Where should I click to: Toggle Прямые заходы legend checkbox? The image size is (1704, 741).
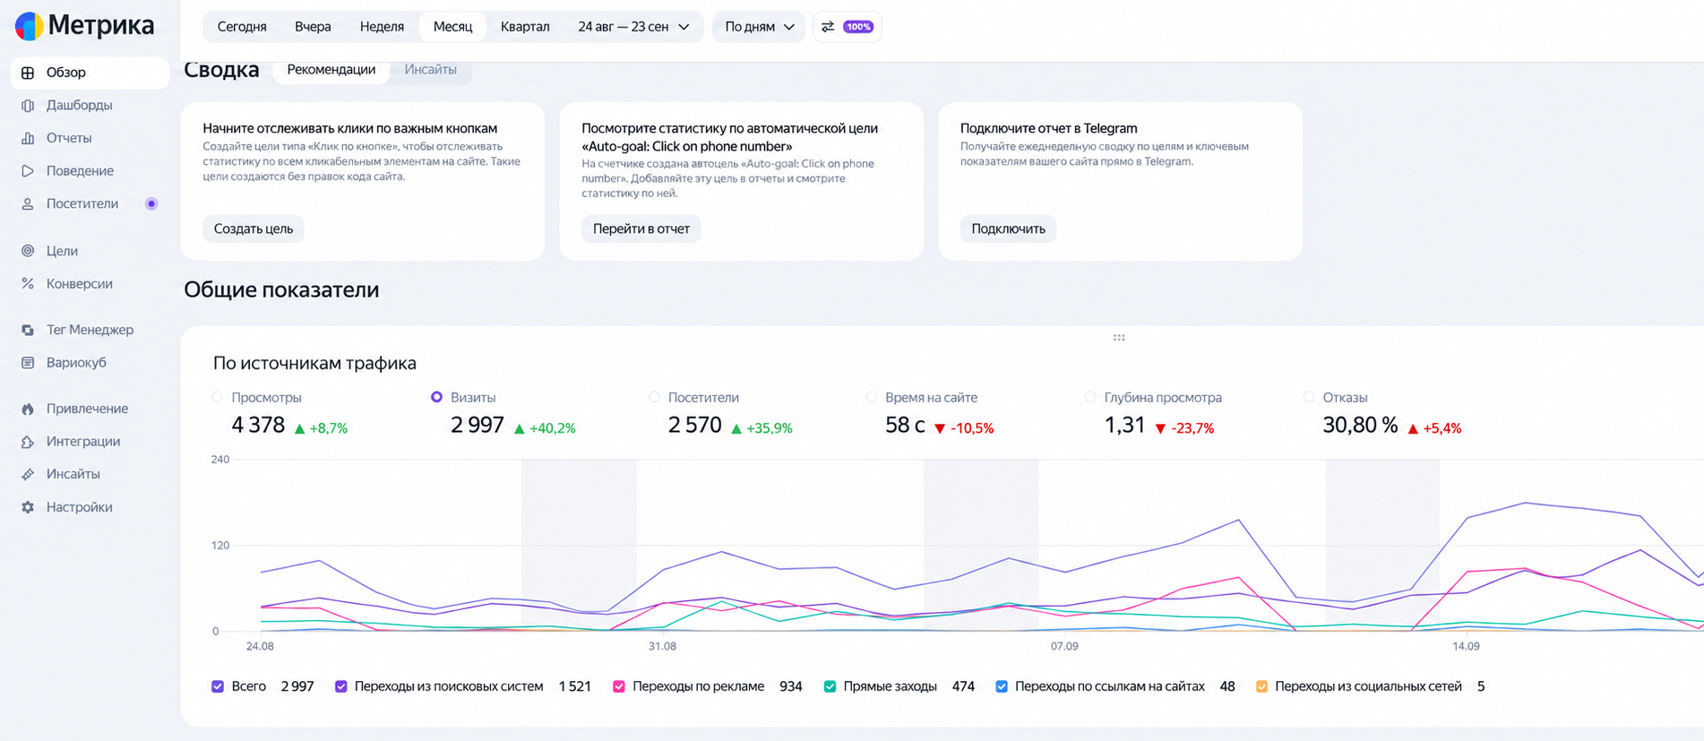pyautogui.click(x=830, y=686)
